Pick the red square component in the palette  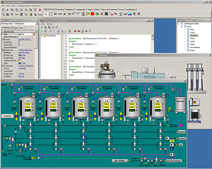(93, 14)
